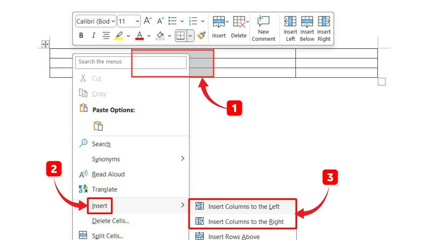Open Delete dropdown arrow in mini toolbar
The image size is (427, 240).
pos(247,22)
